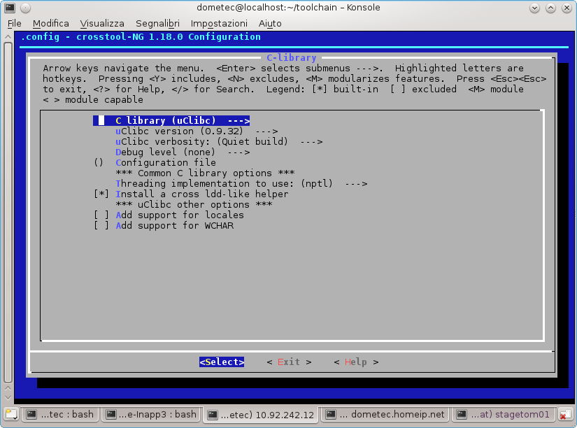This screenshot has width=577, height=428.
Task: Open the Konsole window menu icon
Action: (10, 8)
